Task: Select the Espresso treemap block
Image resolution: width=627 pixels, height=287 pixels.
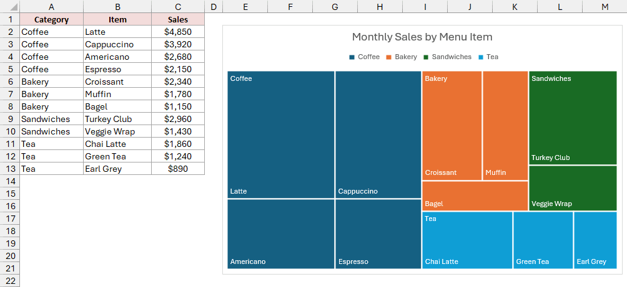Action: tap(378, 234)
